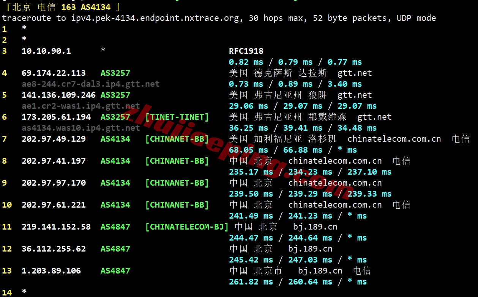Click the IP address 202.97.41.197

coord(54,161)
